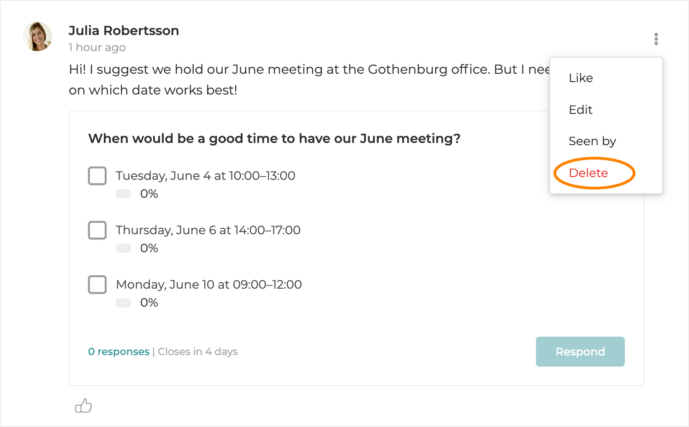Select Seen by in the menu
The width and height of the screenshot is (689, 427).
coord(592,141)
